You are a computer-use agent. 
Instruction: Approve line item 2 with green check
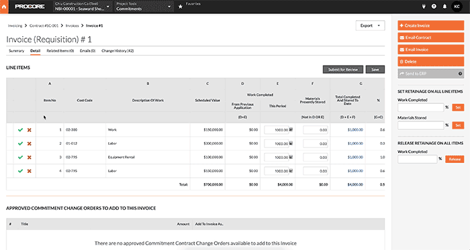(20, 143)
